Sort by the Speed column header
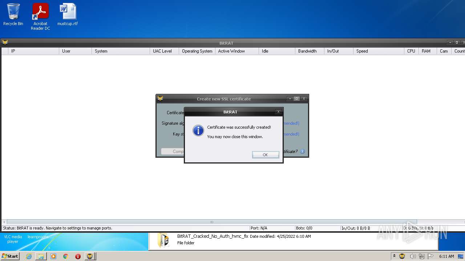This screenshot has height=261, width=465. pyautogui.click(x=379, y=51)
